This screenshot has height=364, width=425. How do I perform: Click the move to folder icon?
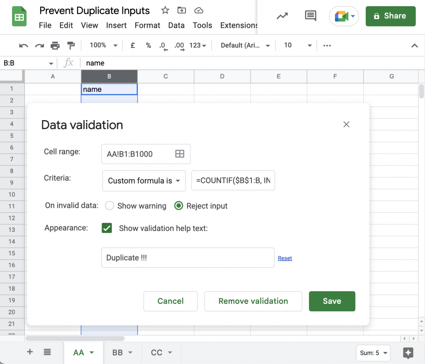[x=182, y=10]
